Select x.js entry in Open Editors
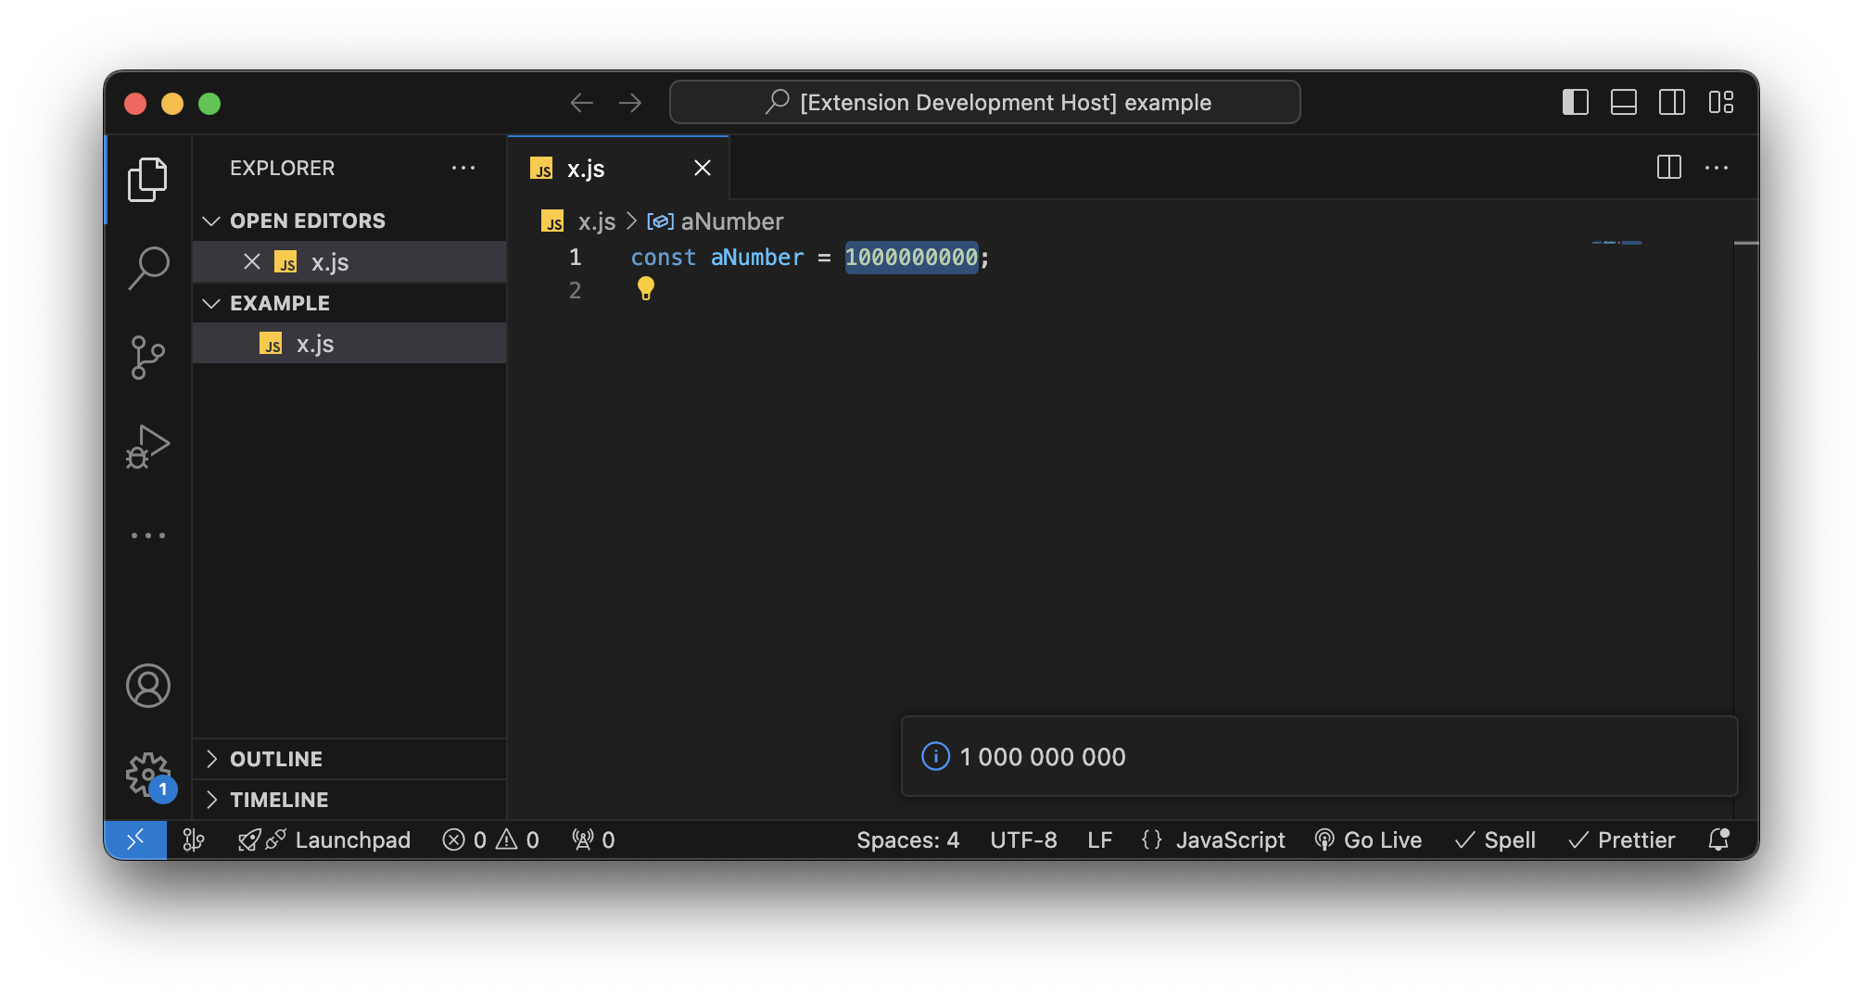Image resolution: width=1863 pixels, height=997 pixels. 349,262
